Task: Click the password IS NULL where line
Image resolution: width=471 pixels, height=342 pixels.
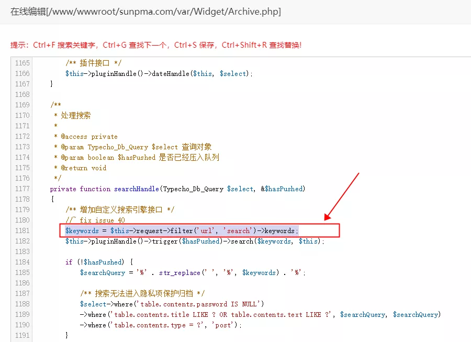Action: tap(172, 304)
